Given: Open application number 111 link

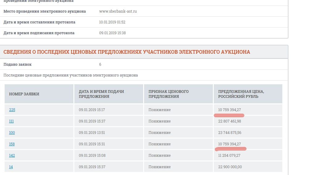Looking at the screenshot, I should pos(11,121).
